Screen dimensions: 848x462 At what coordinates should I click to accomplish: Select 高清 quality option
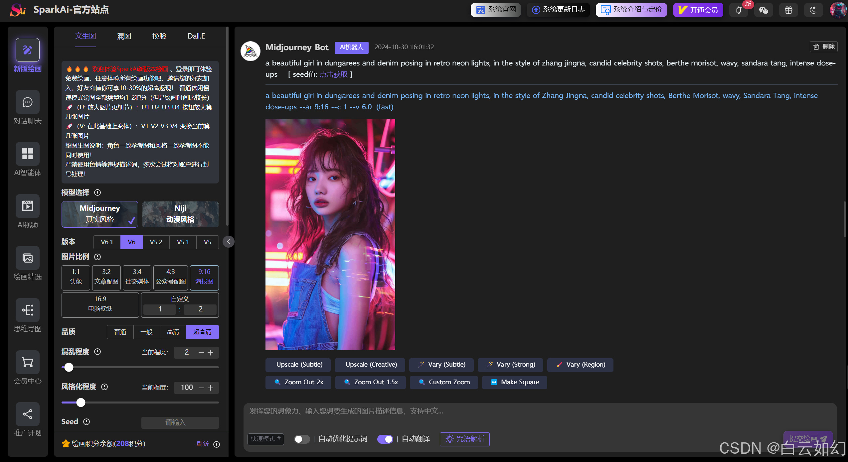(173, 332)
